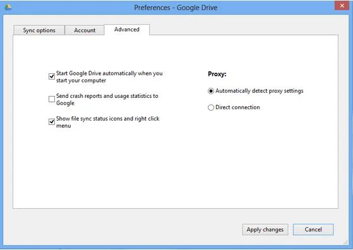Viewport: 353px width, 250px height.
Task: Click 'Start Google Drive automatically' label text
Action: [109, 77]
